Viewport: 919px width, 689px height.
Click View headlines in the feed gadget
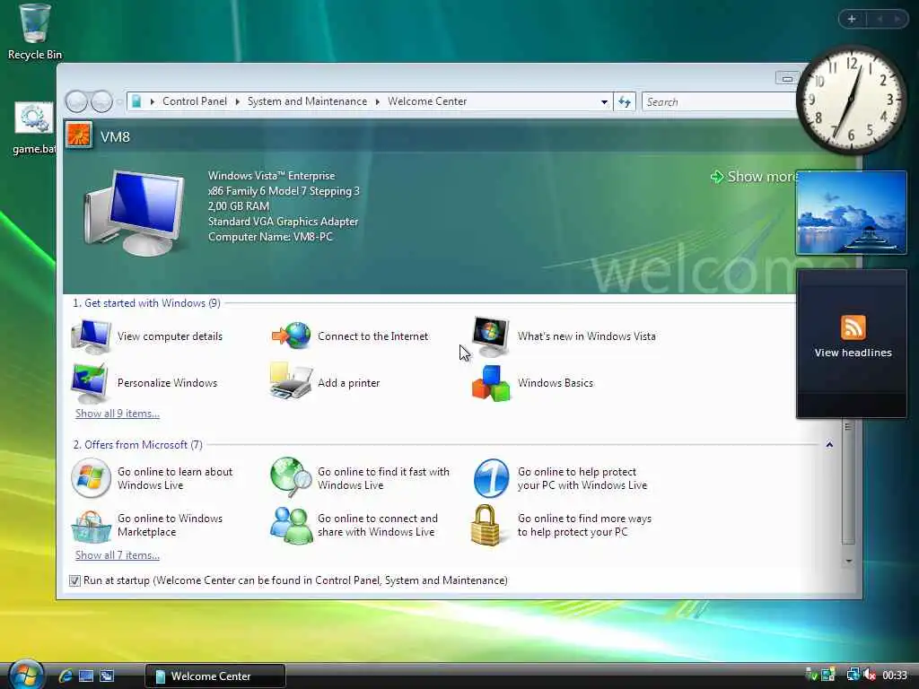tap(853, 353)
